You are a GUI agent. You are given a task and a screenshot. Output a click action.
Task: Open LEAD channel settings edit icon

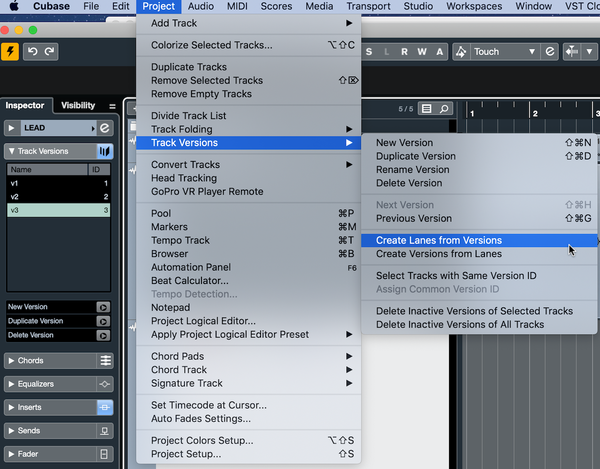[x=105, y=128]
